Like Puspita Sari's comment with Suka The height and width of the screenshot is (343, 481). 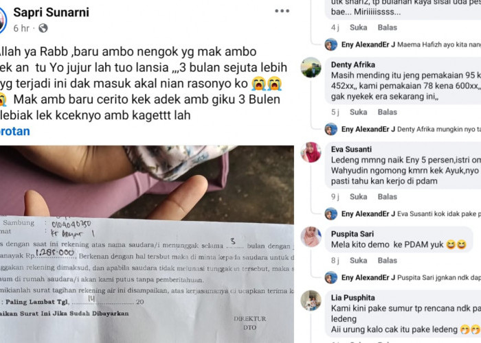pyautogui.click(x=358, y=260)
